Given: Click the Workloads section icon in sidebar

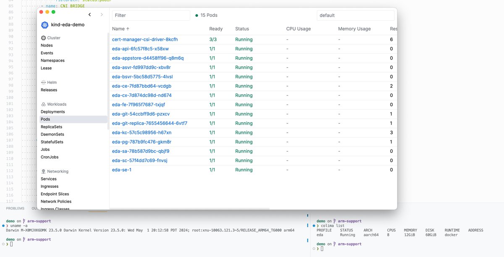Looking at the screenshot, I should click(43, 104).
